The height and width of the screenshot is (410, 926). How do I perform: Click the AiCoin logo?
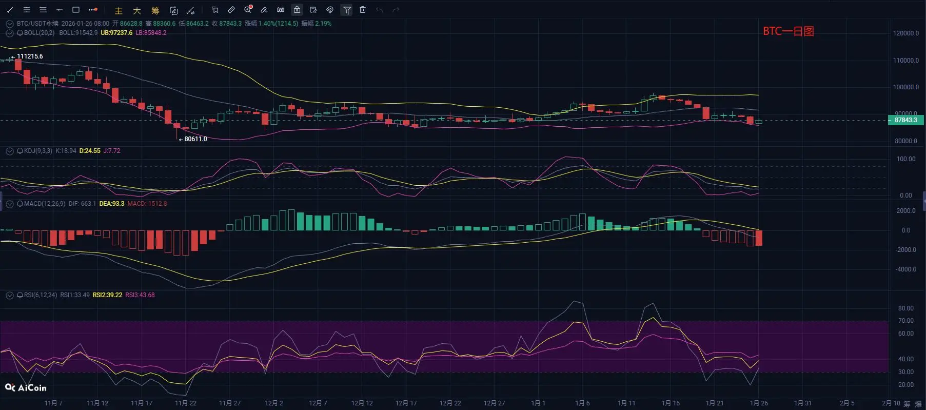[x=26, y=388]
